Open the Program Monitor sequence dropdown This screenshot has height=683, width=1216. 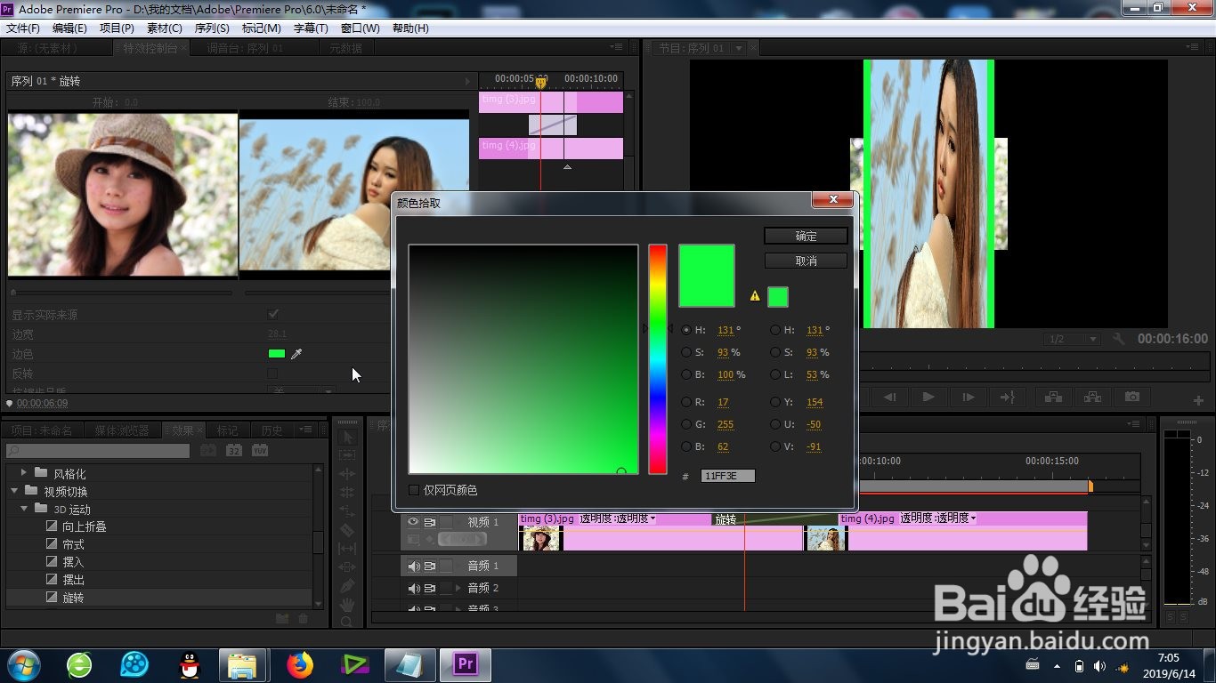(x=739, y=48)
